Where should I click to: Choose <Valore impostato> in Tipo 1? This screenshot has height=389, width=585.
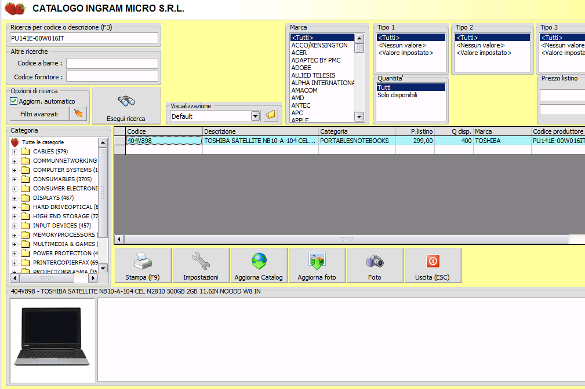pos(410,53)
